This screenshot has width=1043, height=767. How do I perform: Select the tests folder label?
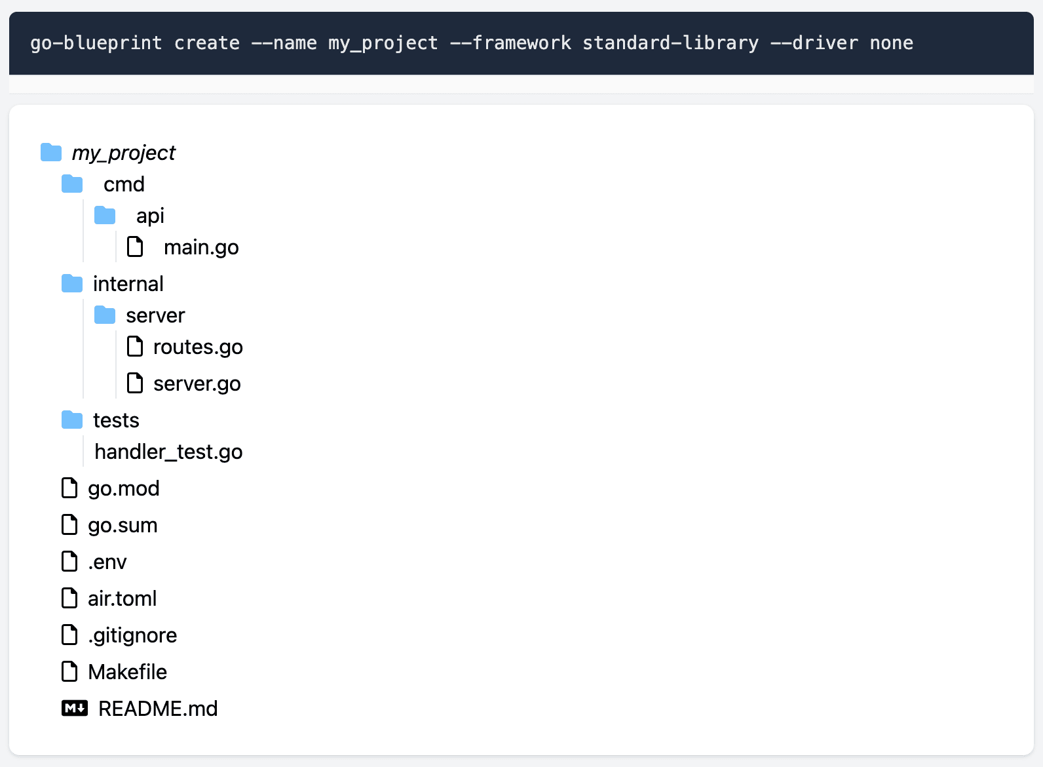click(x=116, y=420)
